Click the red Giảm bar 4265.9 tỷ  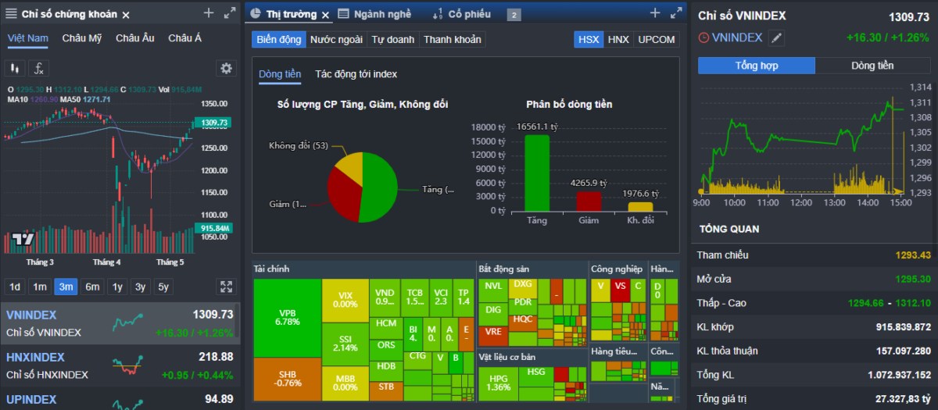[x=589, y=201]
